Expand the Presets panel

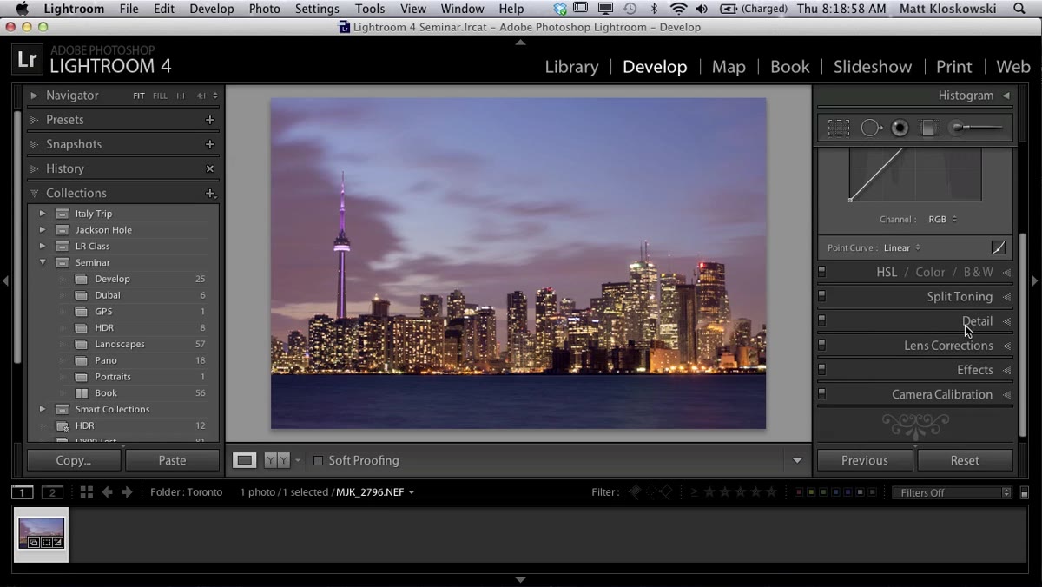coord(35,120)
